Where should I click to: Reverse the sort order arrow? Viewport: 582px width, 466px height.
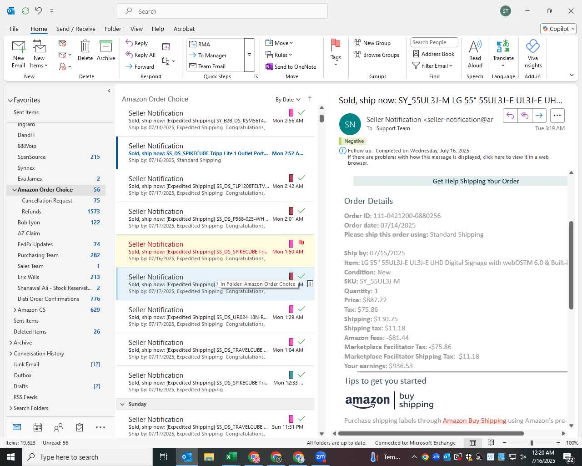(x=310, y=99)
